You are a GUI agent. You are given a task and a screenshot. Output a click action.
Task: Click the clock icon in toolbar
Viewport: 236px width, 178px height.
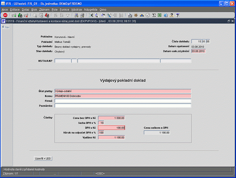[x=148, y=15]
